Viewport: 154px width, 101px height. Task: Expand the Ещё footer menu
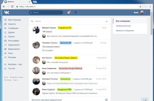click(x=16, y=80)
